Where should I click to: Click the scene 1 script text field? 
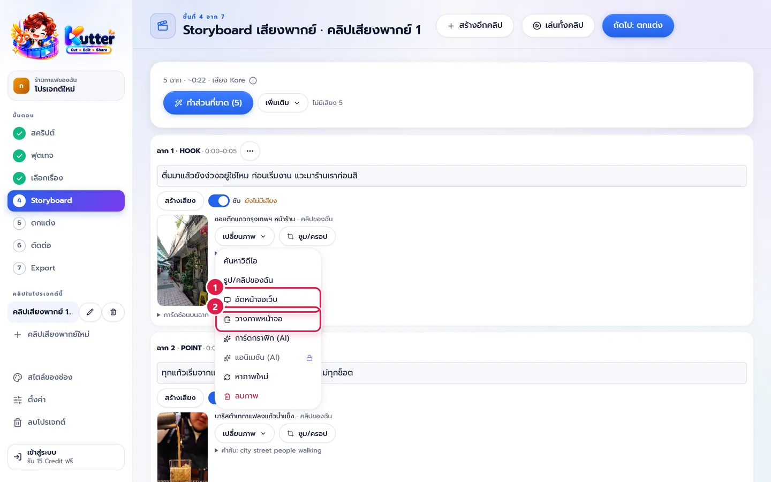tap(452, 176)
